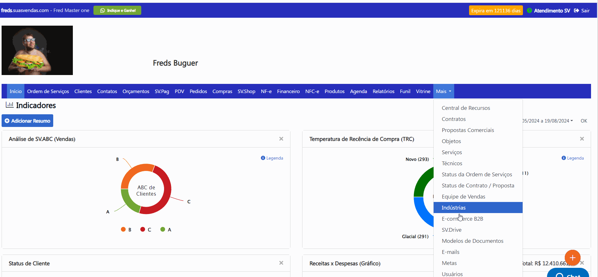
Task: Confirm date range with OK
Action: [x=584, y=121]
